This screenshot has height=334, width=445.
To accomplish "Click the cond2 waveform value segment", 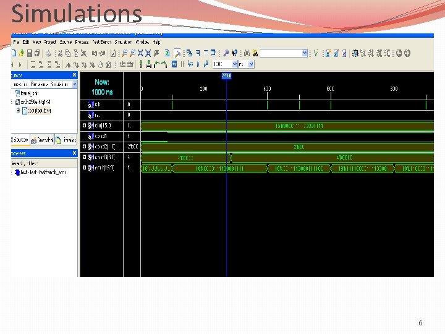I will 287,147.
